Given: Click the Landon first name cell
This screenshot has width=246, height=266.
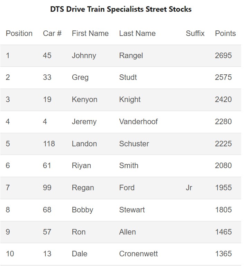Looking at the screenshot, I should click(x=84, y=144).
